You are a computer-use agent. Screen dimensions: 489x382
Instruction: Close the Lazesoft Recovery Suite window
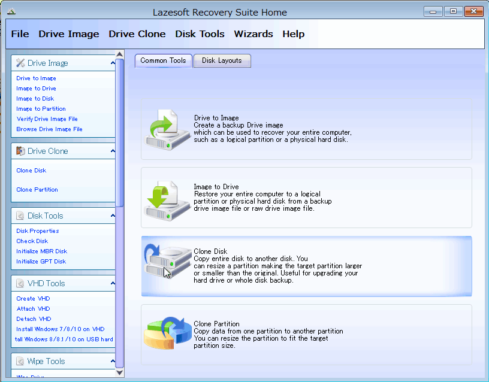tap(473, 11)
